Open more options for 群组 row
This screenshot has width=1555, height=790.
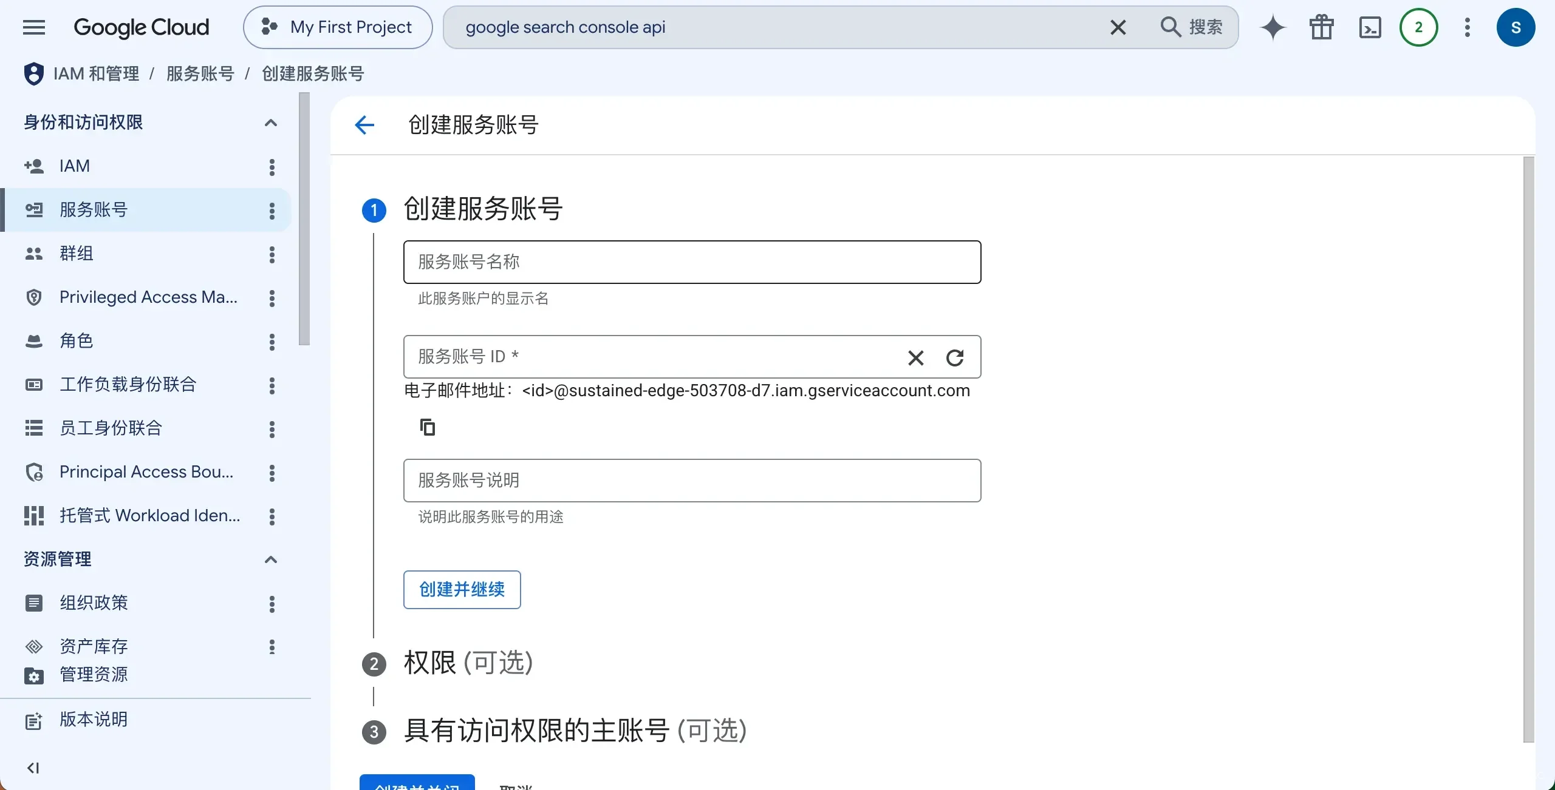pos(272,254)
